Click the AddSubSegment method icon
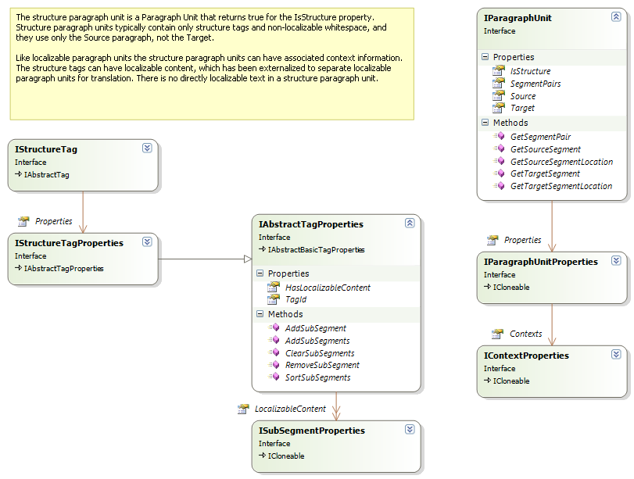 [x=274, y=328]
